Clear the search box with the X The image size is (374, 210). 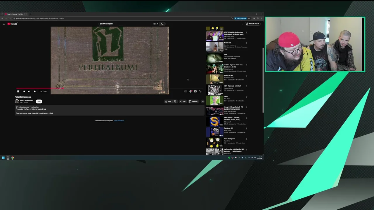point(157,24)
